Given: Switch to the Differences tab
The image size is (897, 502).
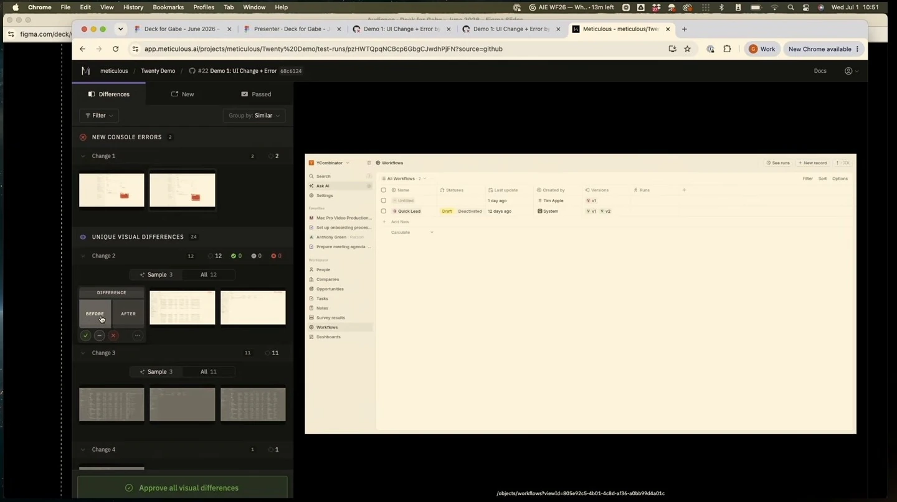Looking at the screenshot, I should pos(109,94).
